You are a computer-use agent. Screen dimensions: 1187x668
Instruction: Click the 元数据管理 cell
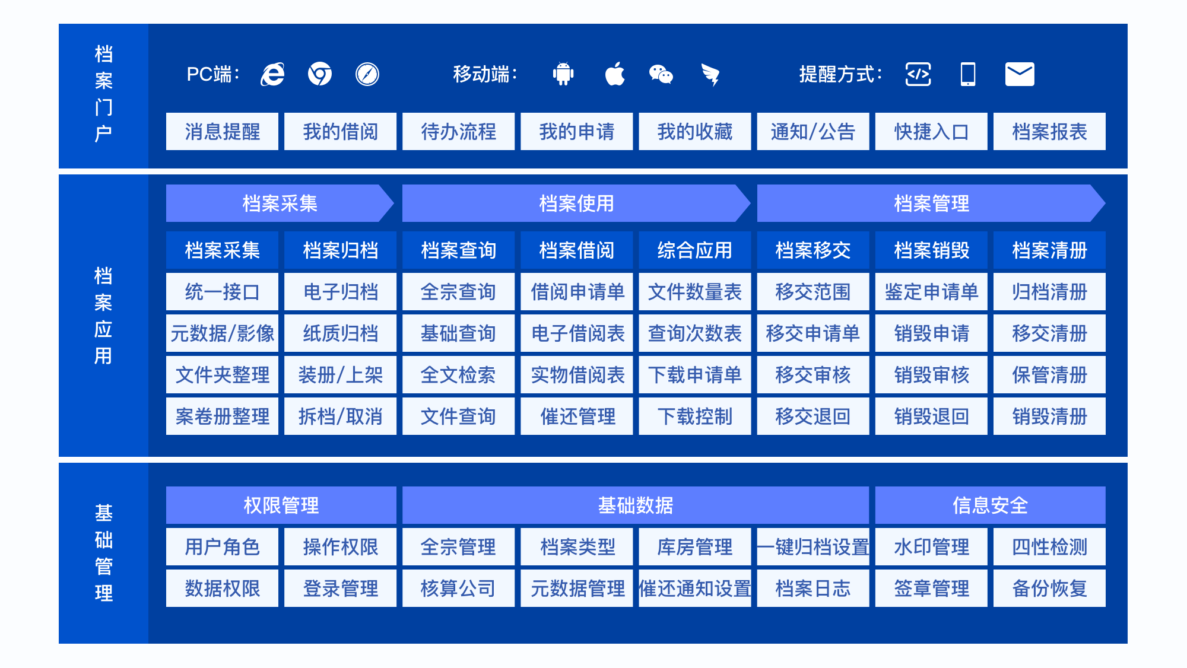(x=576, y=588)
